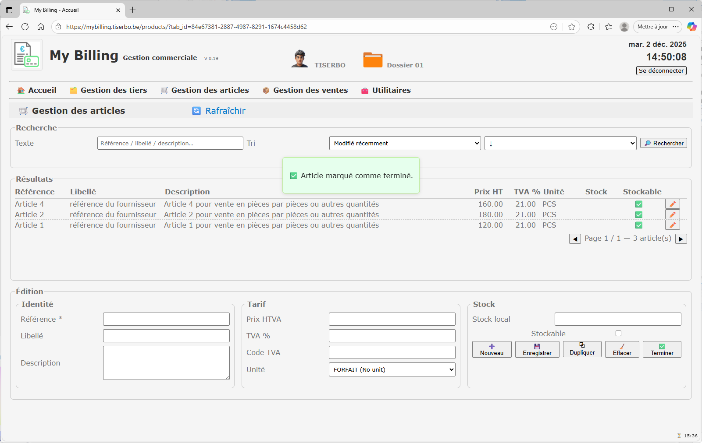Screen dimensions: 702x443
Task: Click the edit pencil icon for Article 2
Action: (672, 214)
